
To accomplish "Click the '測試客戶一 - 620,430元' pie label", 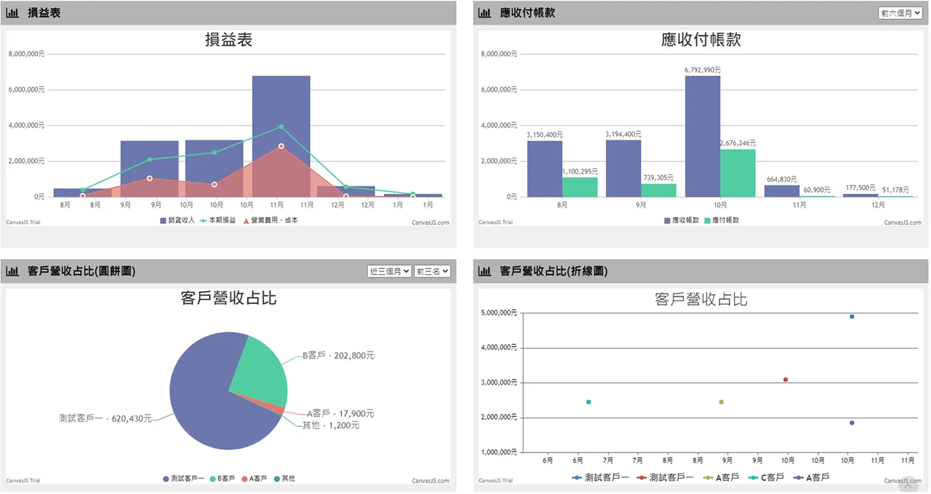I will 105,418.
